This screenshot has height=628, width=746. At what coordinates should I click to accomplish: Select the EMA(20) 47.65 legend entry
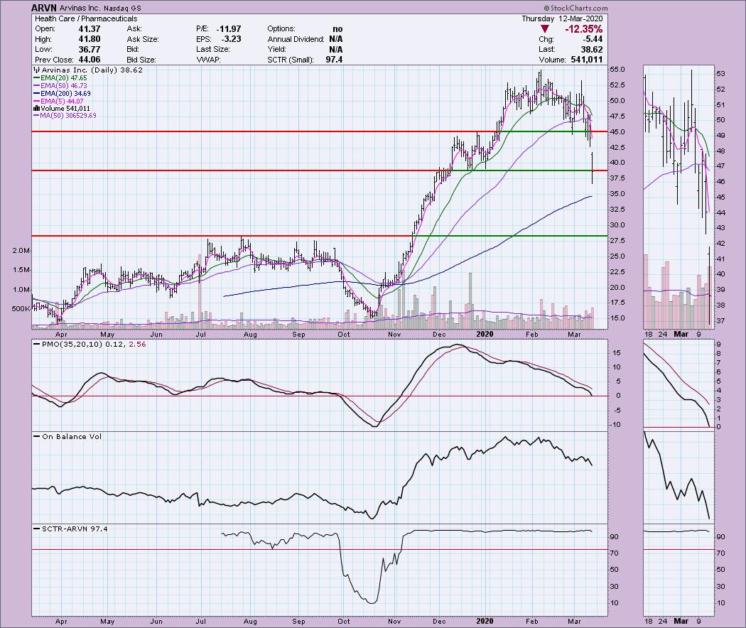click(60, 78)
